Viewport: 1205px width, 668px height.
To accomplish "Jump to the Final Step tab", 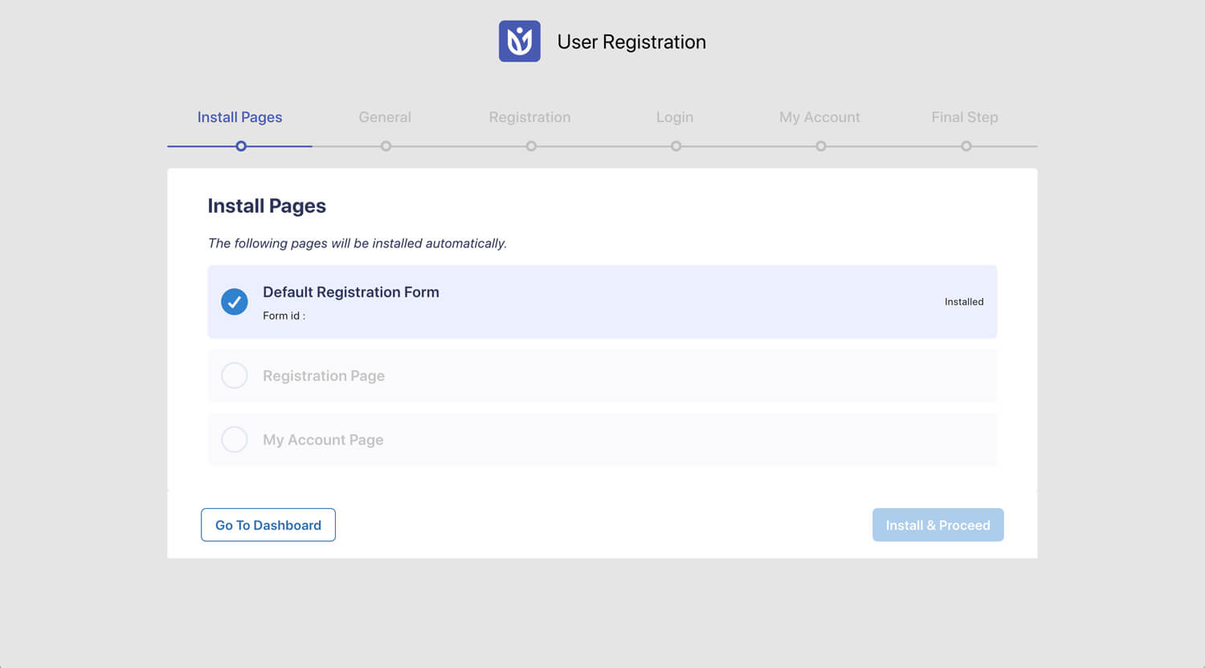I will click(965, 117).
